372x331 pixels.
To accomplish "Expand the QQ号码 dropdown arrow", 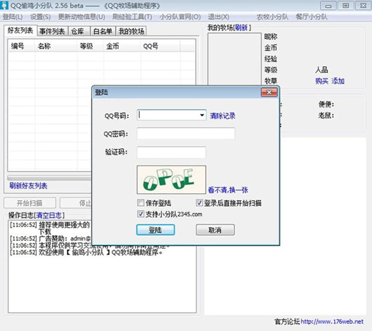I will pos(202,115).
